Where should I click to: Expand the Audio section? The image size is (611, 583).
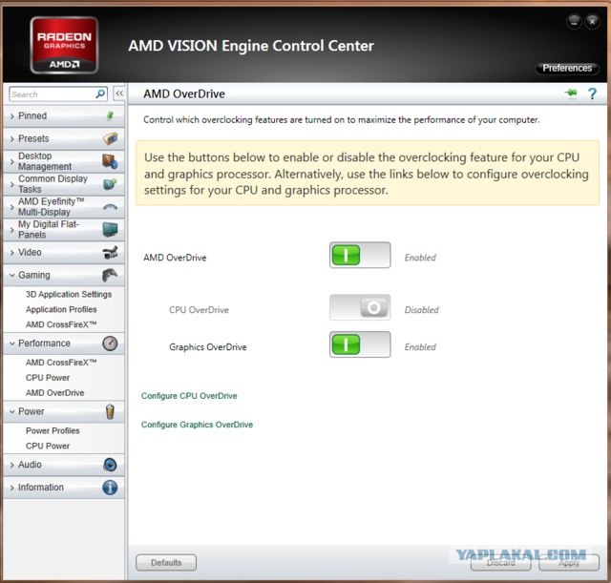pyautogui.click(x=64, y=465)
